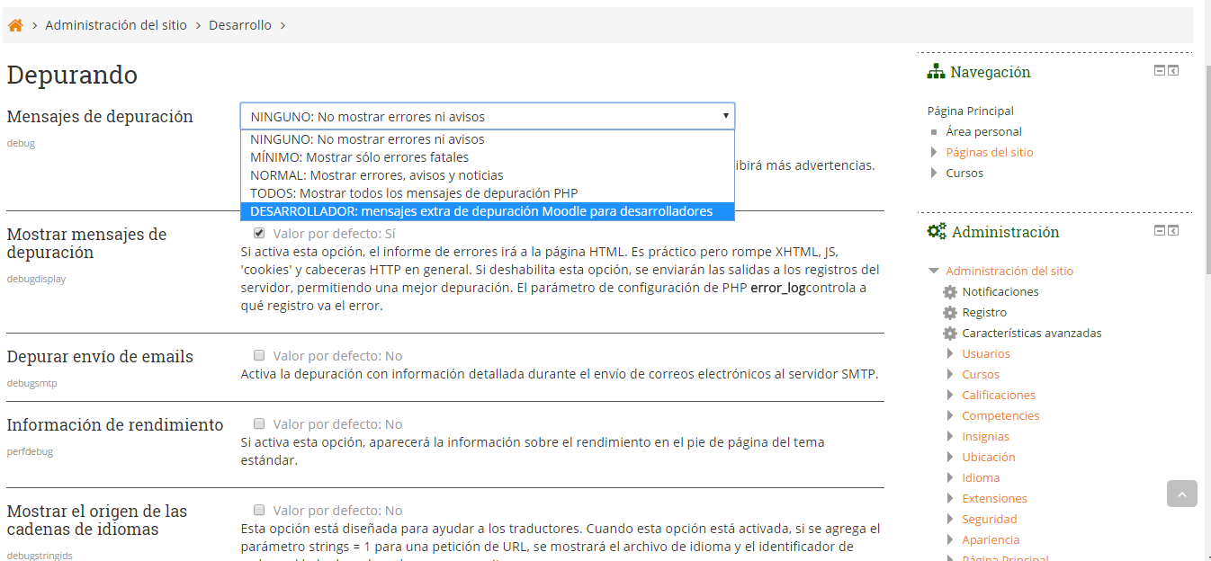Hide the Navegación block using the minus icon
This screenshot has width=1211, height=561.
1160,71
